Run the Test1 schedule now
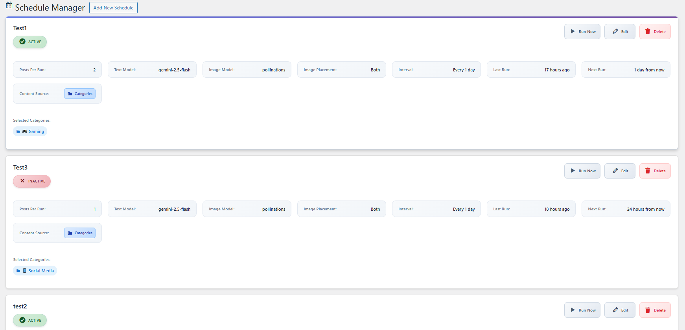The image size is (685, 330). (x=582, y=32)
